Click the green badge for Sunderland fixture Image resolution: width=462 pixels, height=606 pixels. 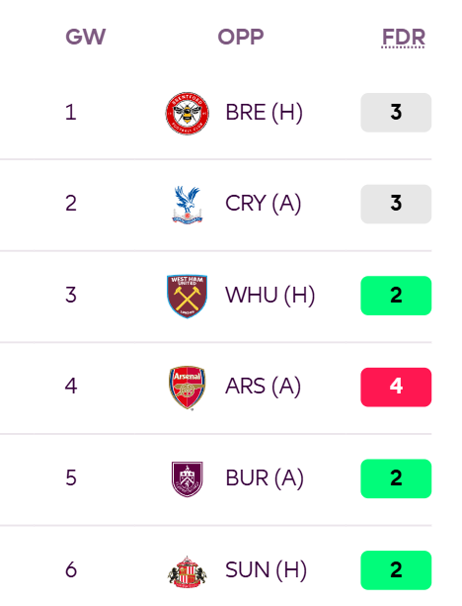pyautogui.click(x=396, y=570)
